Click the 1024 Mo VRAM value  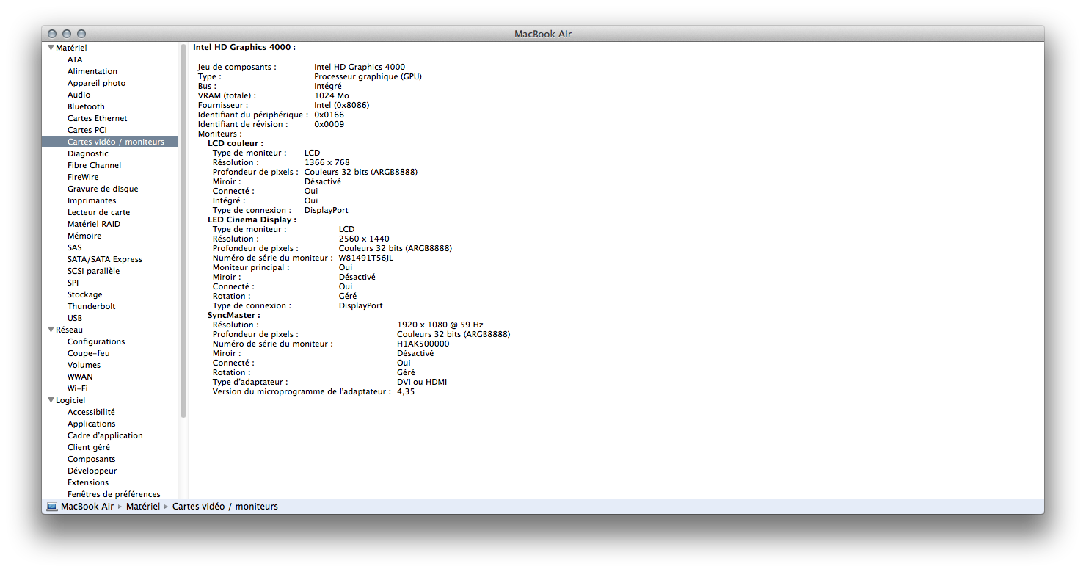tap(332, 95)
